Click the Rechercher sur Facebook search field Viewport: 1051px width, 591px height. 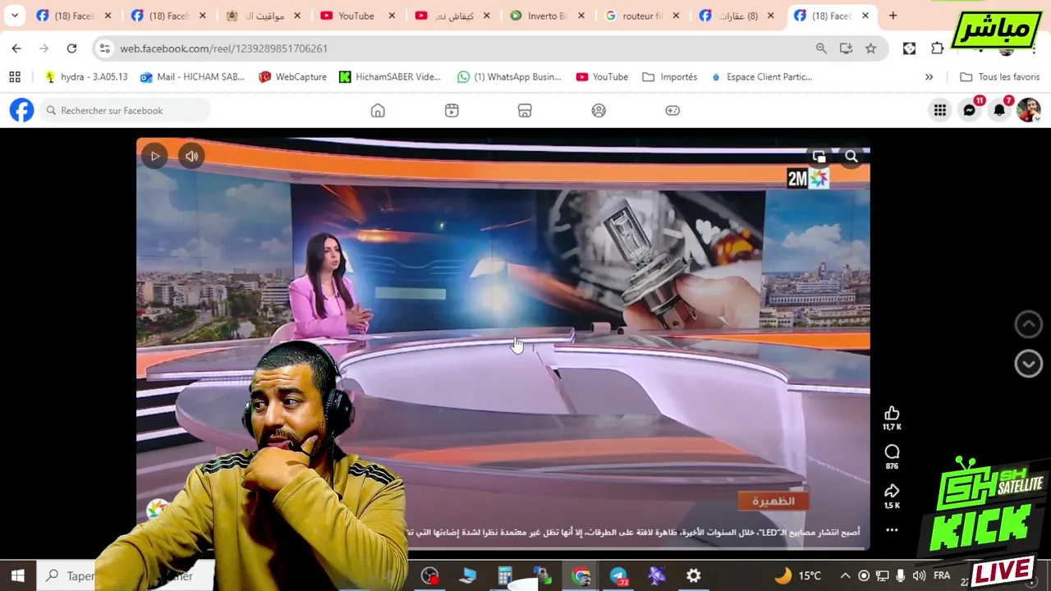(126, 110)
